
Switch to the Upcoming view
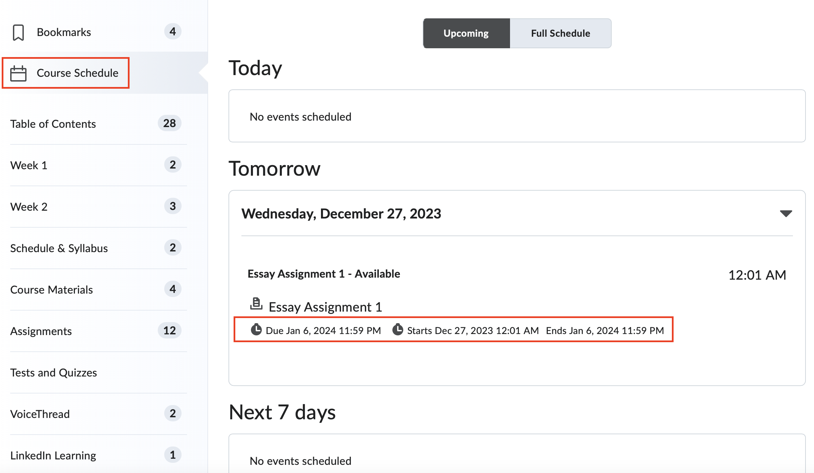(x=466, y=33)
